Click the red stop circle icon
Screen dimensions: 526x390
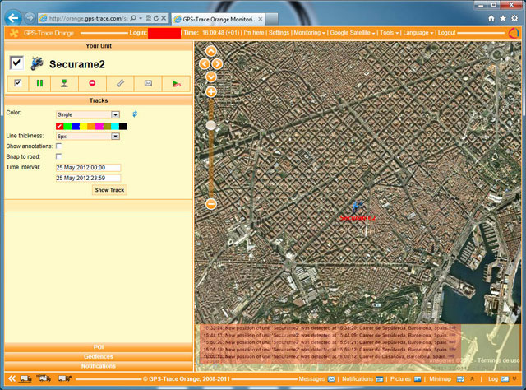click(x=92, y=83)
